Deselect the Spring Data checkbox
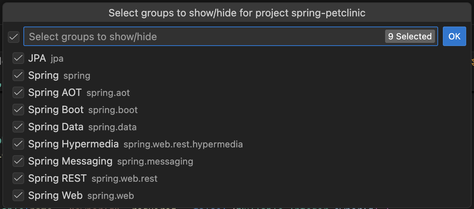 tap(18, 127)
